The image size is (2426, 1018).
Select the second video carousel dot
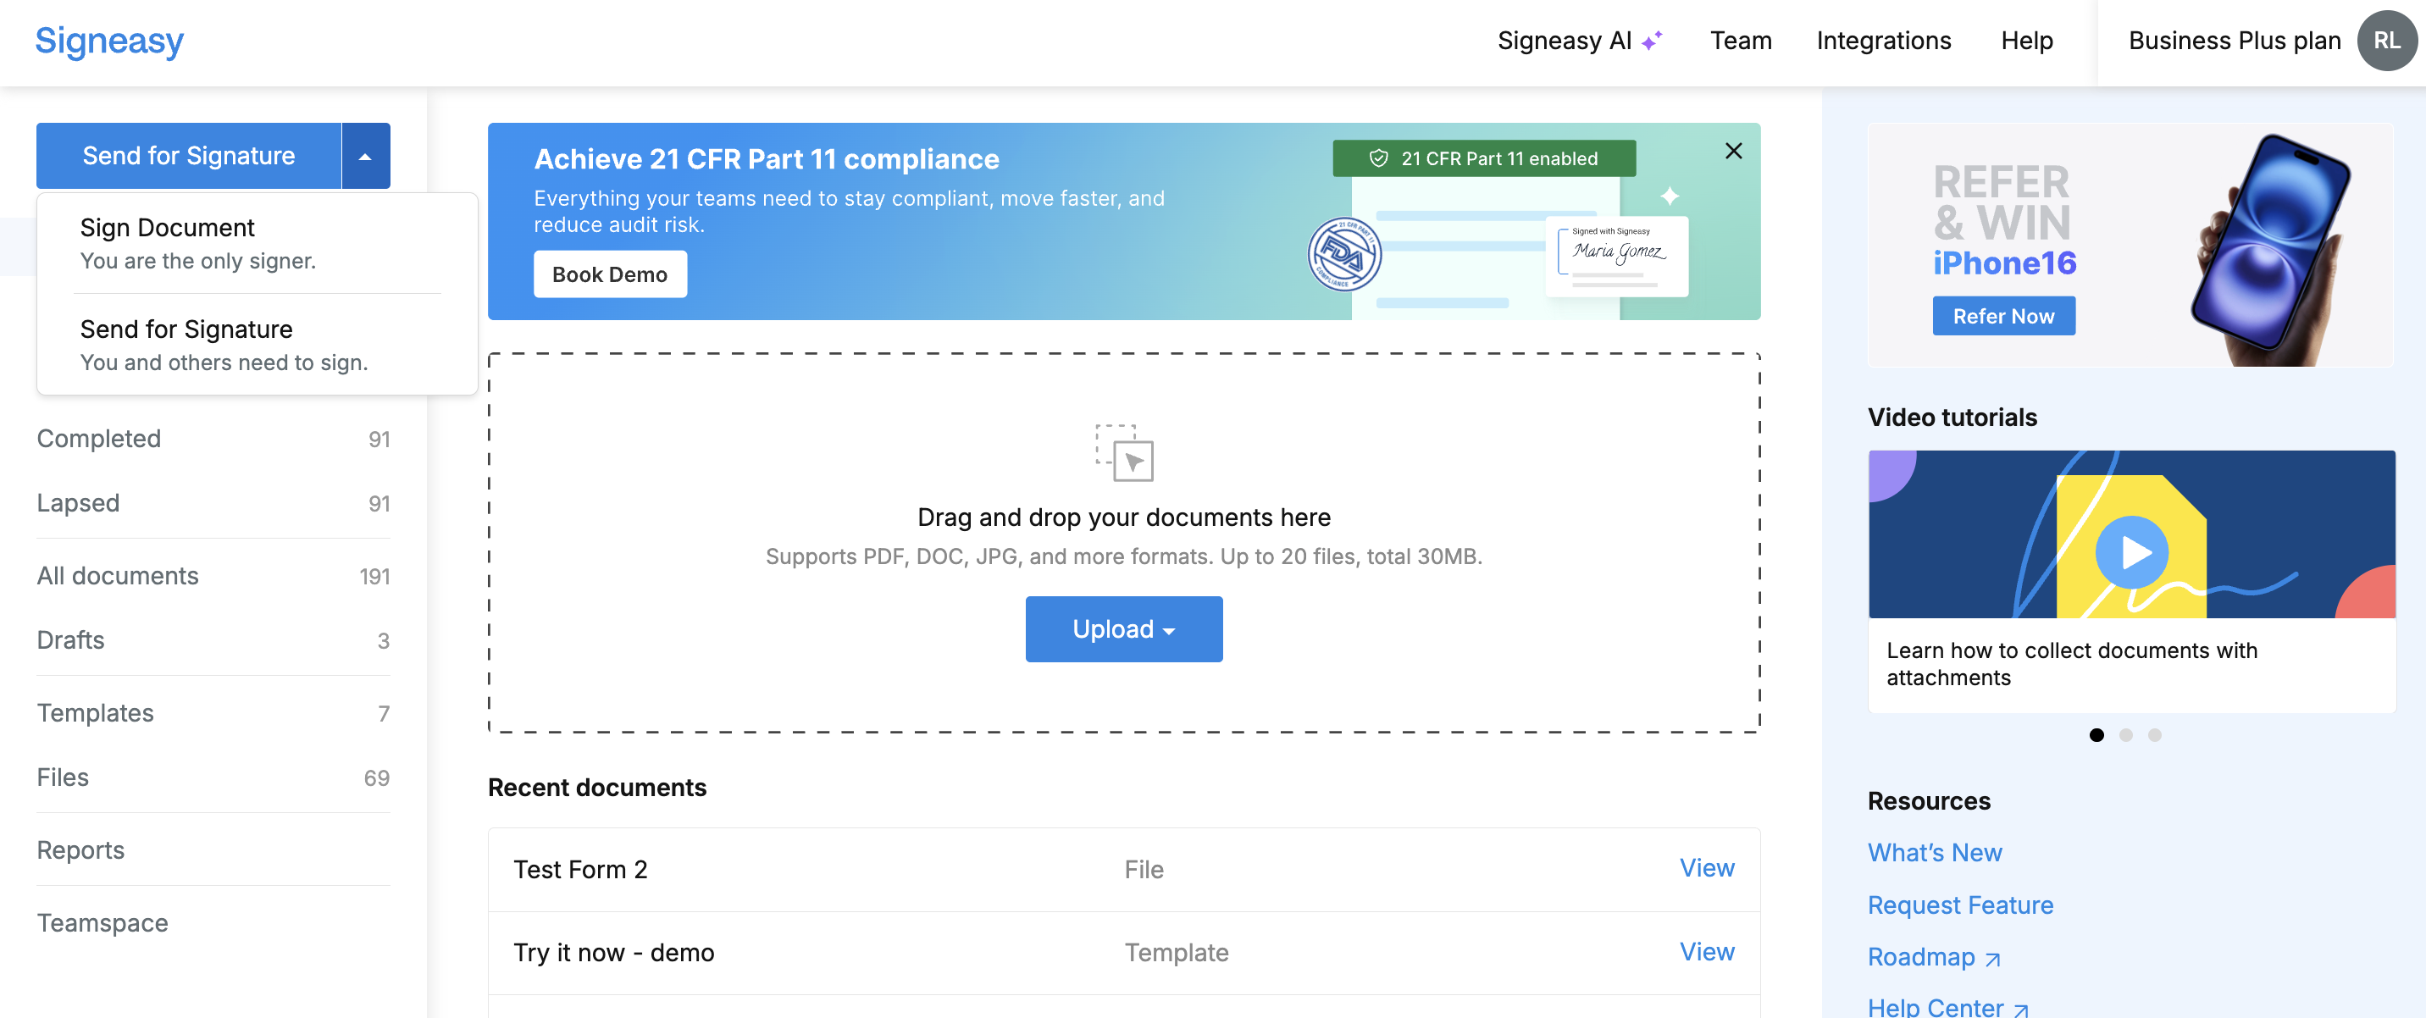tap(2125, 735)
